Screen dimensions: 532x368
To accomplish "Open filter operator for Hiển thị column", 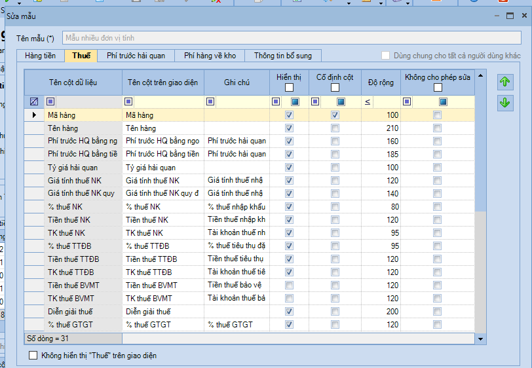I will [x=276, y=101].
